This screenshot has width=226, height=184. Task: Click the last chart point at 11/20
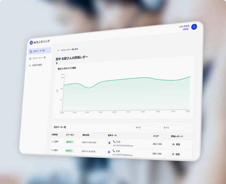(190, 77)
